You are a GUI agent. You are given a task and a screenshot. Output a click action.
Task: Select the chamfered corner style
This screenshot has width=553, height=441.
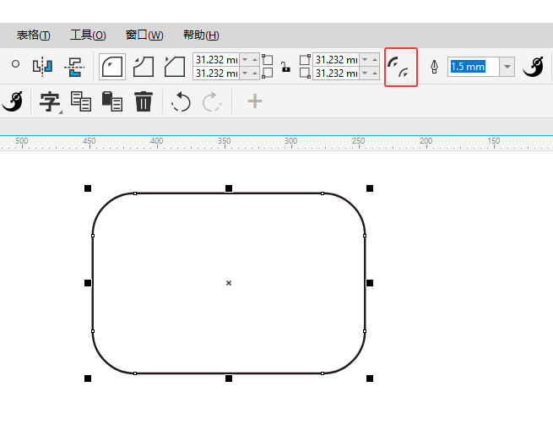tap(175, 67)
